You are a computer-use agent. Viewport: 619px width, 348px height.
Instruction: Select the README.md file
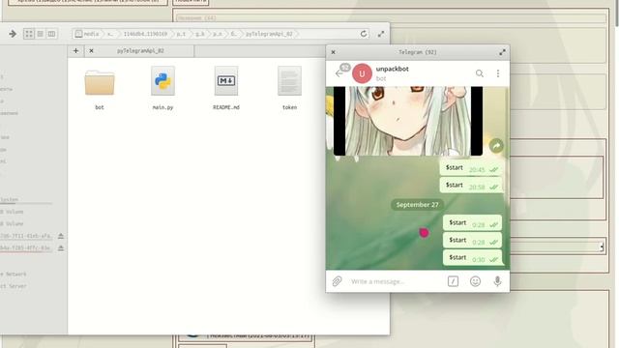pyautogui.click(x=226, y=89)
